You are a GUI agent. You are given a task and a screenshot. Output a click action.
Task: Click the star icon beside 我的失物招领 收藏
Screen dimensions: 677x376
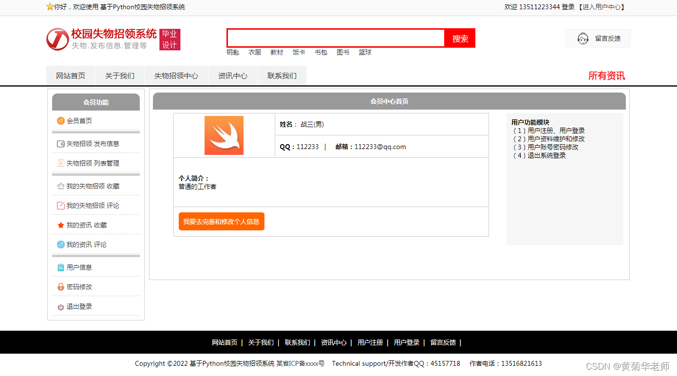point(61,186)
